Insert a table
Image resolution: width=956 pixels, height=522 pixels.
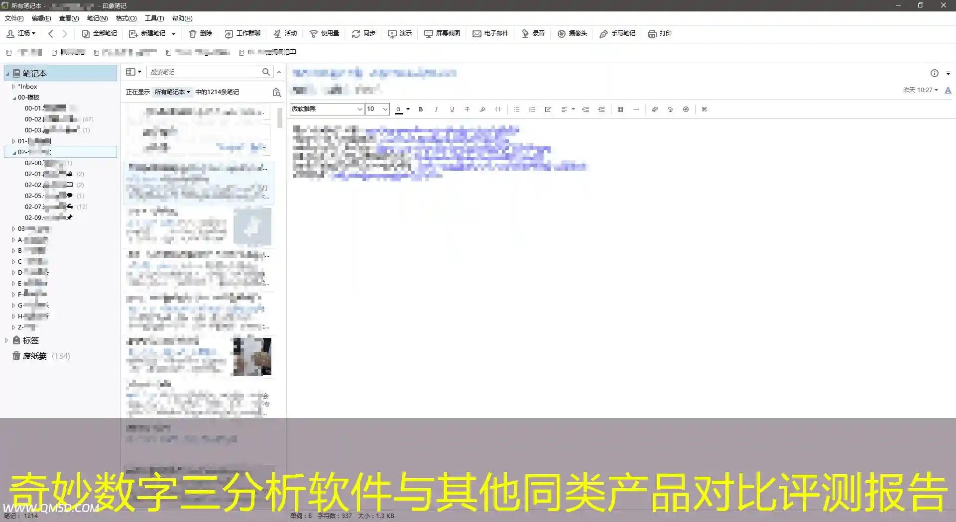pos(620,109)
